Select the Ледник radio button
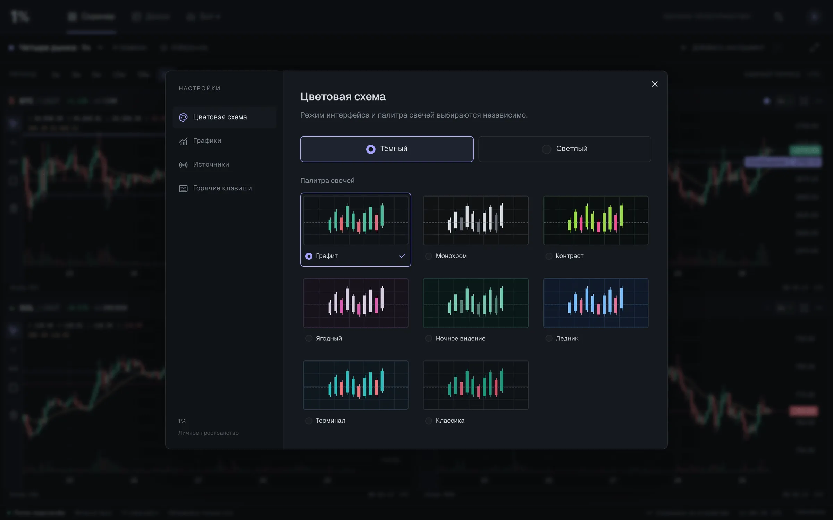This screenshot has width=833, height=520. 549,338
